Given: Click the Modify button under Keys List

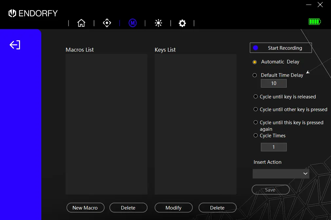Looking at the screenshot, I should pos(173,208).
